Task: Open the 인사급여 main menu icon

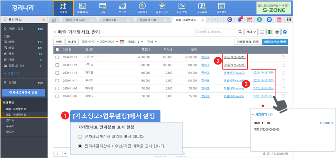Action: pyautogui.click(x=202, y=8)
